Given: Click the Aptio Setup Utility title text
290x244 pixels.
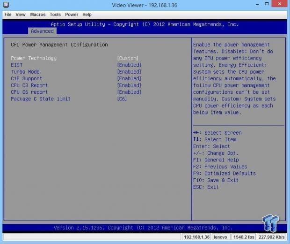Looking at the screenshot, I should [x=145, y=24].
